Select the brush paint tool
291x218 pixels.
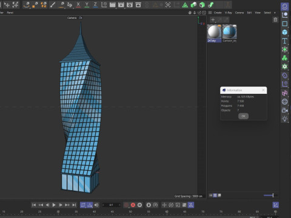53,5
